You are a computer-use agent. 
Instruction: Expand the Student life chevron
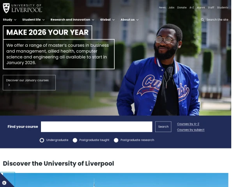43,20
